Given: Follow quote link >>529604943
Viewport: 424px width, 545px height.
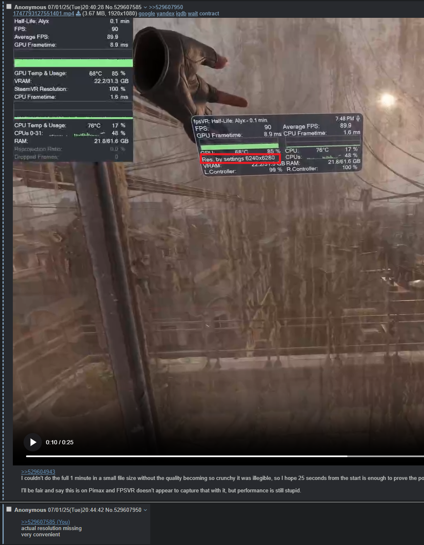Looking at the screenshot, I should (x=38, y=472).
